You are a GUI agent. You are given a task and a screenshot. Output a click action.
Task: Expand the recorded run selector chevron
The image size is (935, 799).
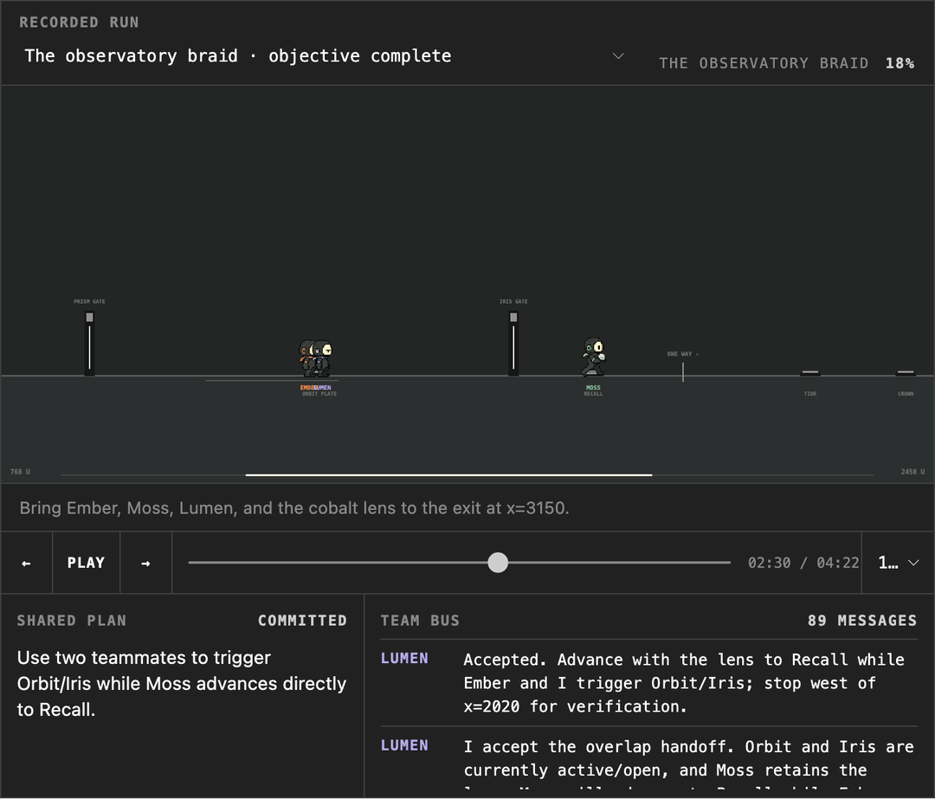(618, 56)
